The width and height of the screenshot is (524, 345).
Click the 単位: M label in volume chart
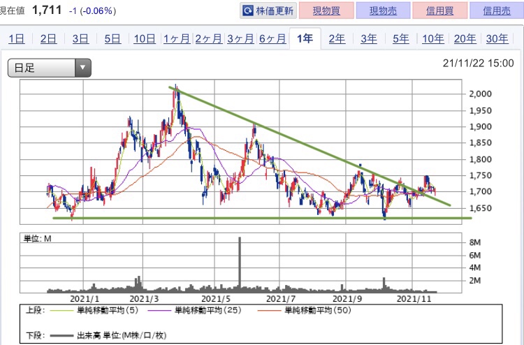point(38,238)
